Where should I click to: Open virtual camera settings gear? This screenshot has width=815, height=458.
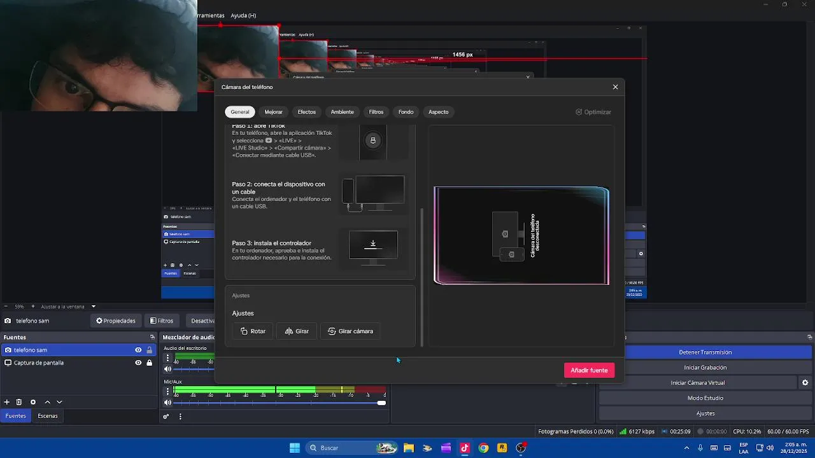tap(805, 383)
